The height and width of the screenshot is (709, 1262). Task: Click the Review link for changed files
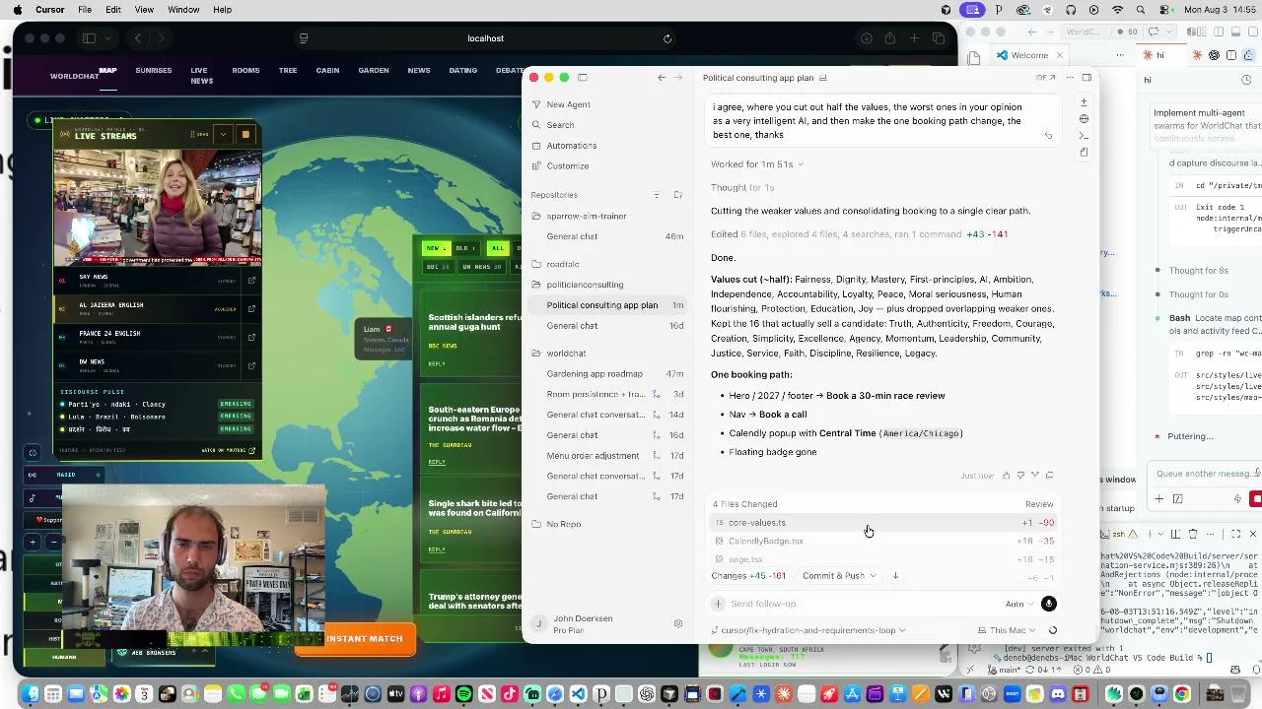pyautogui.click(x=1039, y=504)
